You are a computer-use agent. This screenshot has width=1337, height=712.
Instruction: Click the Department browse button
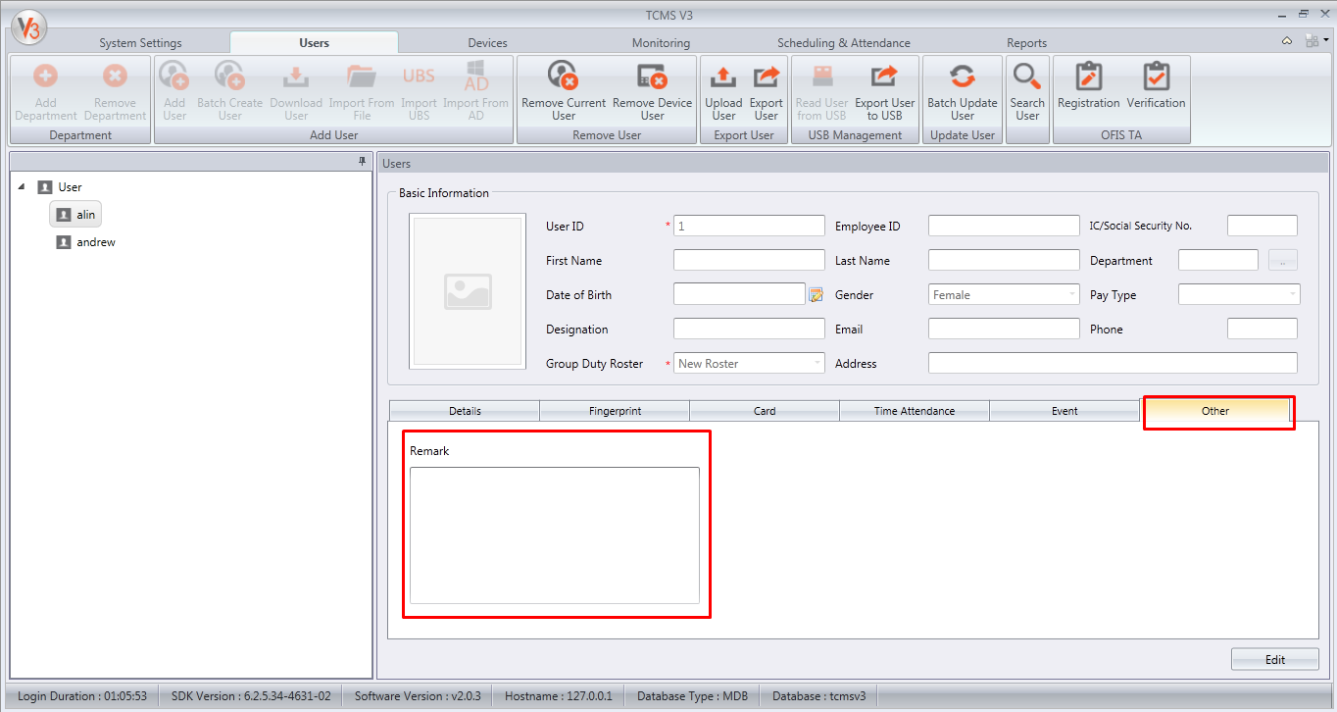click(x=1283, y=260)
